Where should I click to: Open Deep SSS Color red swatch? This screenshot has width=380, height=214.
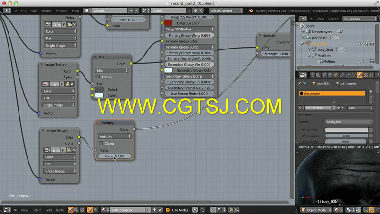tap(168, 23)
